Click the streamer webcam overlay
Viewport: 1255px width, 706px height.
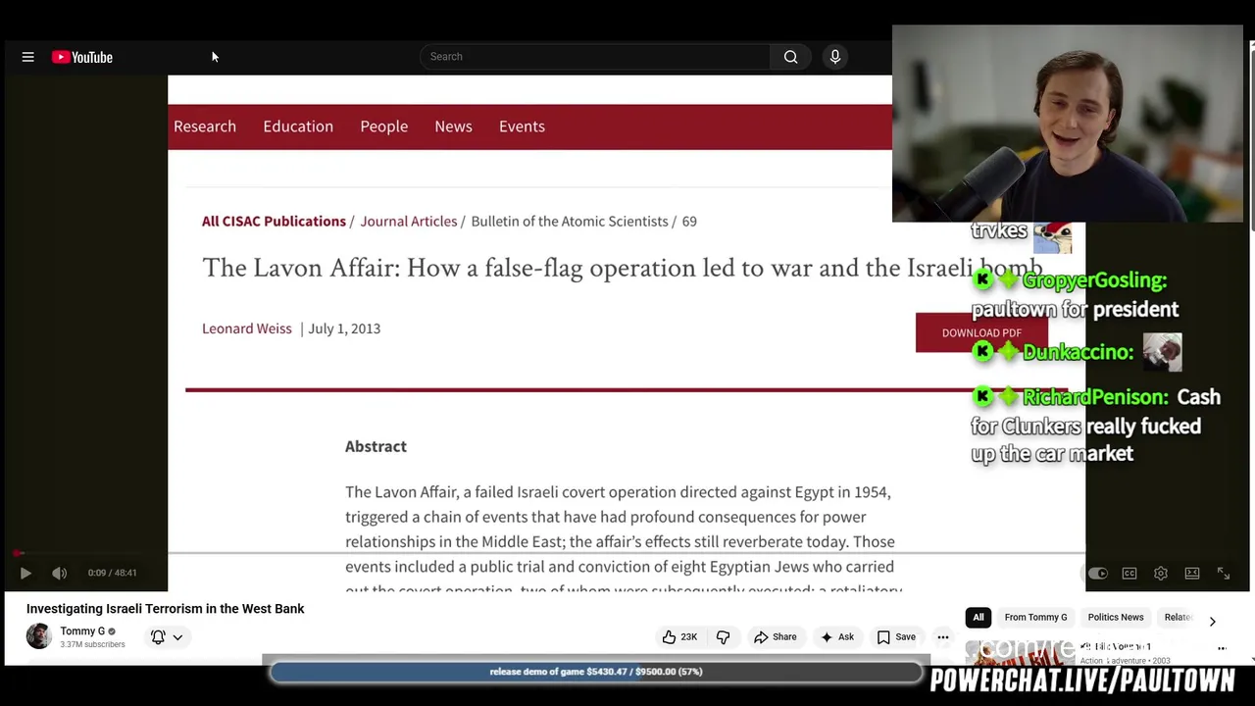coord(1067,124)
